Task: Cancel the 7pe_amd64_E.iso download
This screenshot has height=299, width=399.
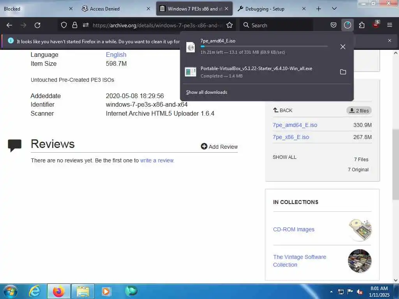Action: click(x=343, y=47)
